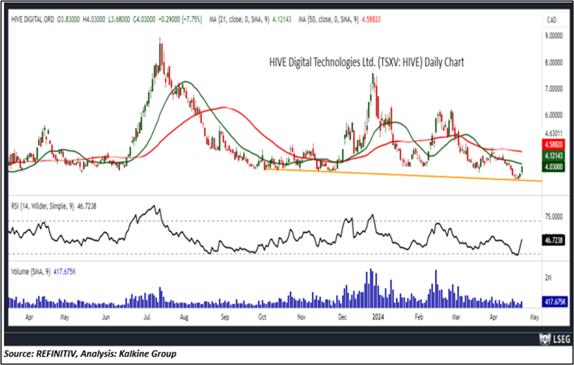Click the Feb time axis label

[418, 317]
